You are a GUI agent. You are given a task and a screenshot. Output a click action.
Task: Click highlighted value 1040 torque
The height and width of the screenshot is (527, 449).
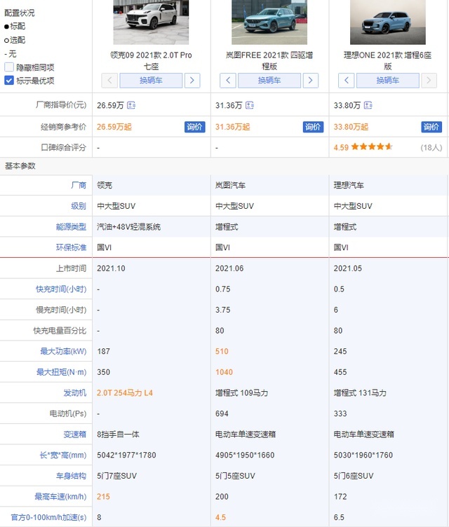[x=224, y=372]
